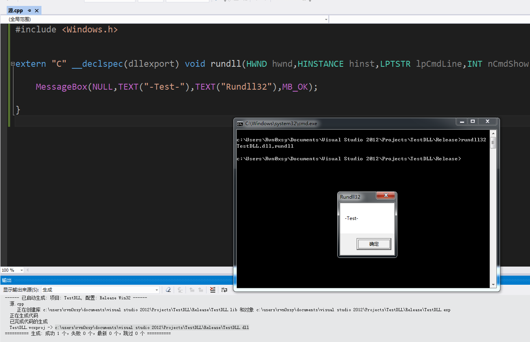
Task: Close the cmd.exe window
Action: pos(487,121)
